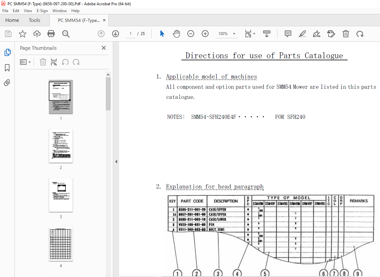
Task: Click the 'REMARKS' table header
Action: pyautogui.click(x=359, y=201)
